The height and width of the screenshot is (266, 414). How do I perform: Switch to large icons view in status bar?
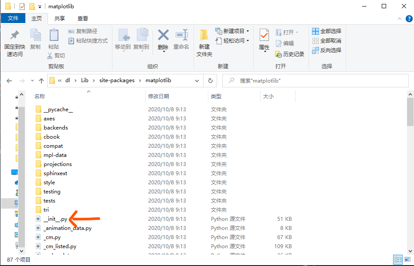coord(407,259)
